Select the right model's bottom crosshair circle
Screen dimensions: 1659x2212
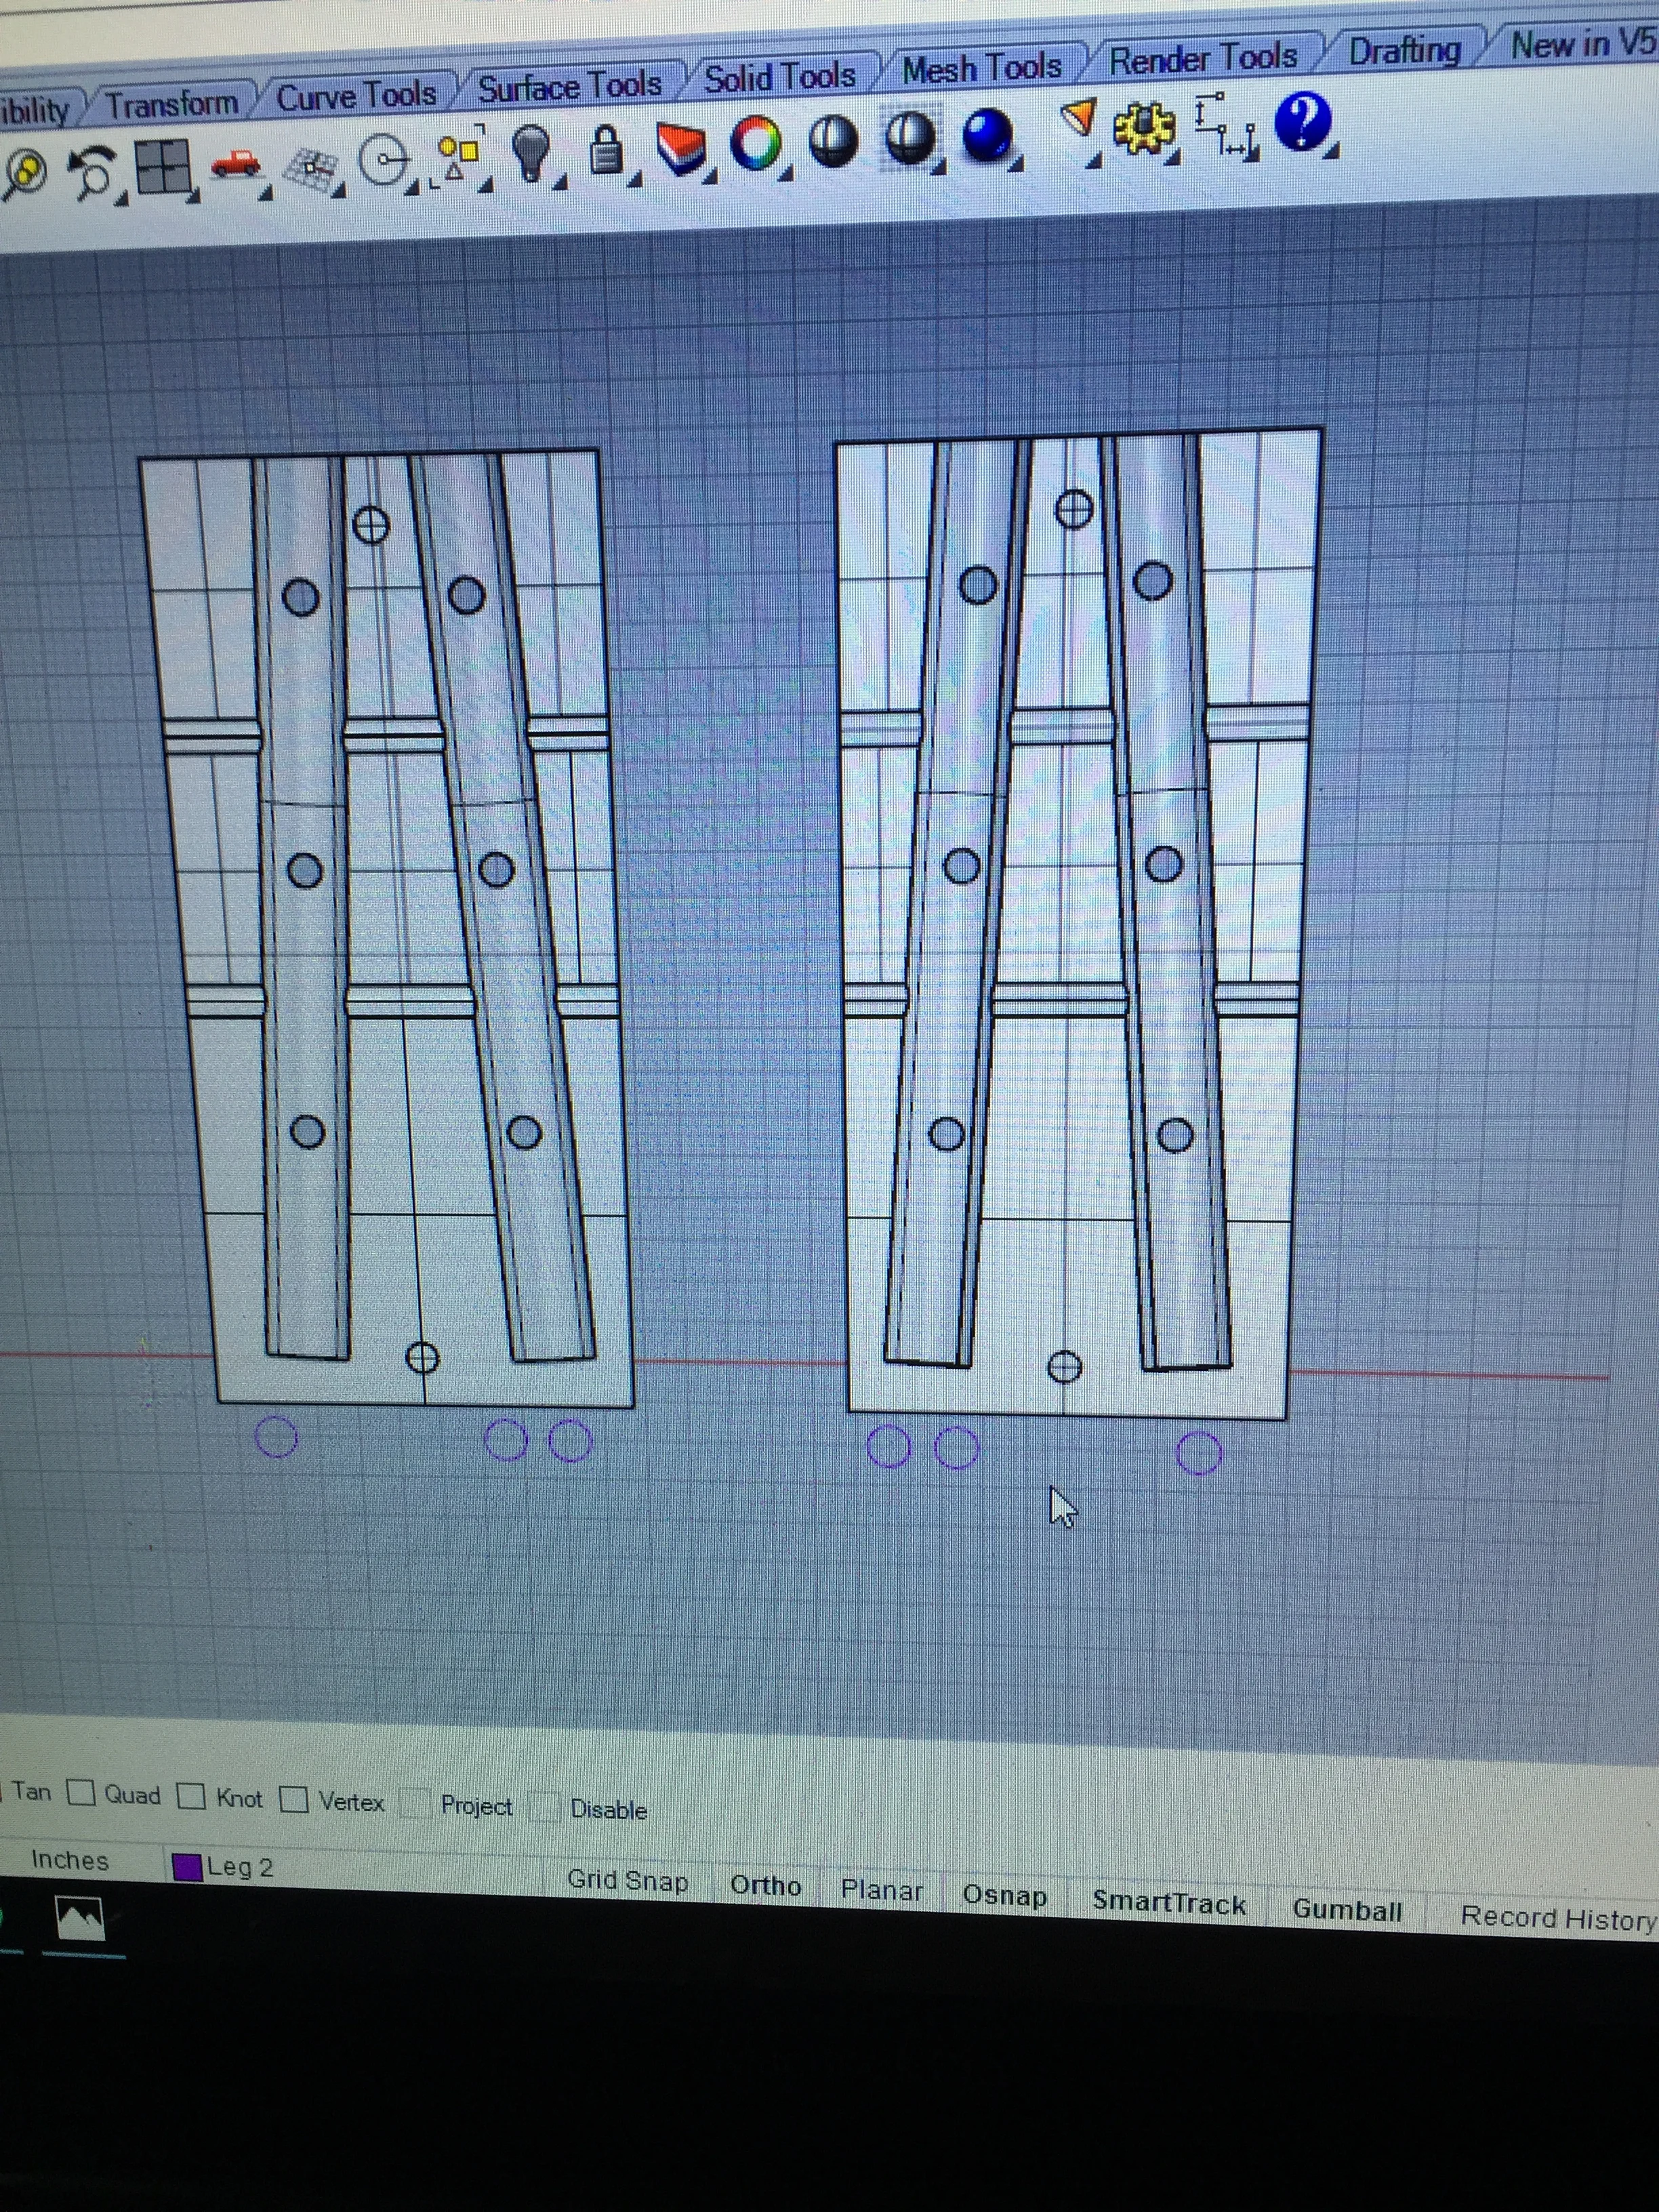tap(1064, 1366)
